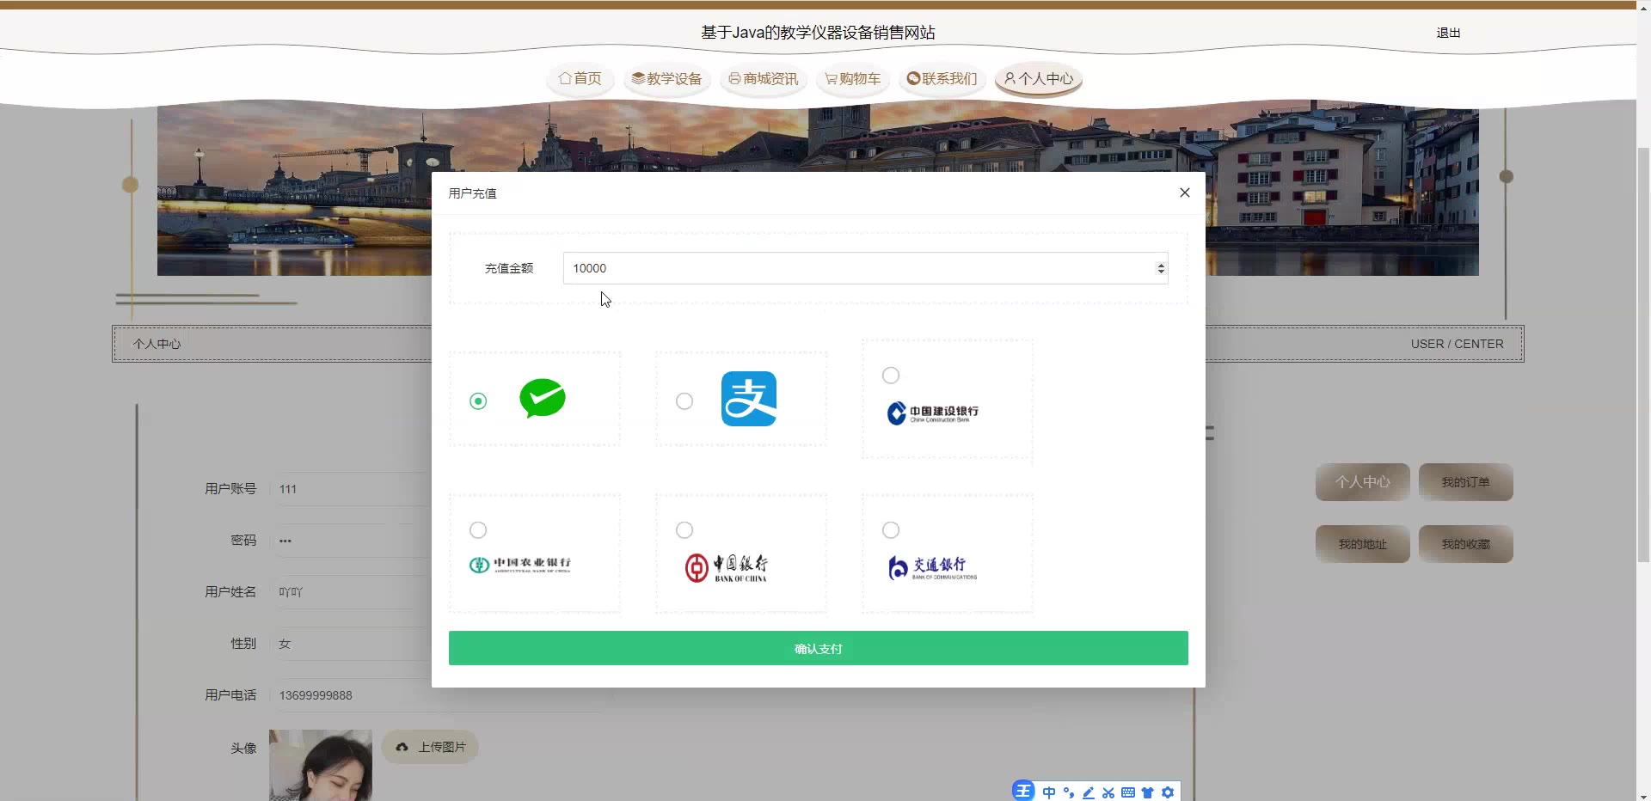Open the 我的收藏 button

click(x=1466, y=544)
